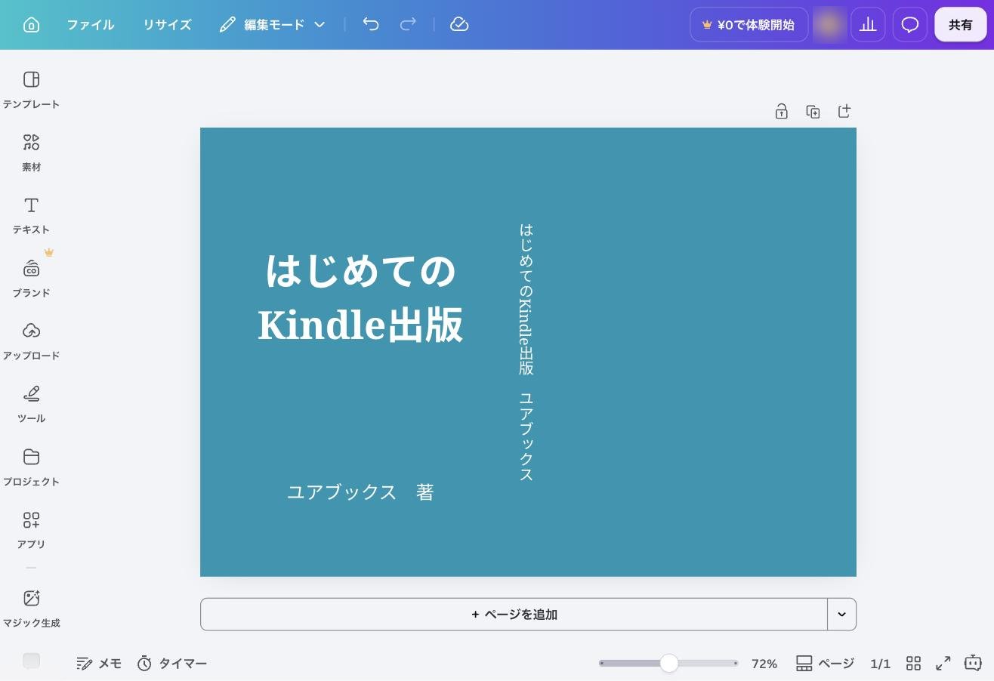Screen dimensions: 994x681
Task: Open the ファイル menu
Action: (x=91, y=25)
